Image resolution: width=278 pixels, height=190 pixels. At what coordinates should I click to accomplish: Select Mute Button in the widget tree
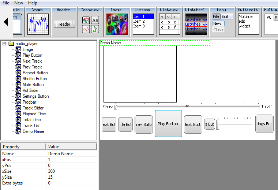tap(33, 85)
